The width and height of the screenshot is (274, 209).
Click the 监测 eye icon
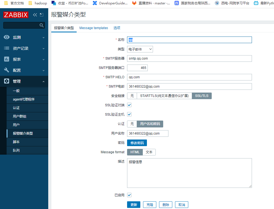7,37
